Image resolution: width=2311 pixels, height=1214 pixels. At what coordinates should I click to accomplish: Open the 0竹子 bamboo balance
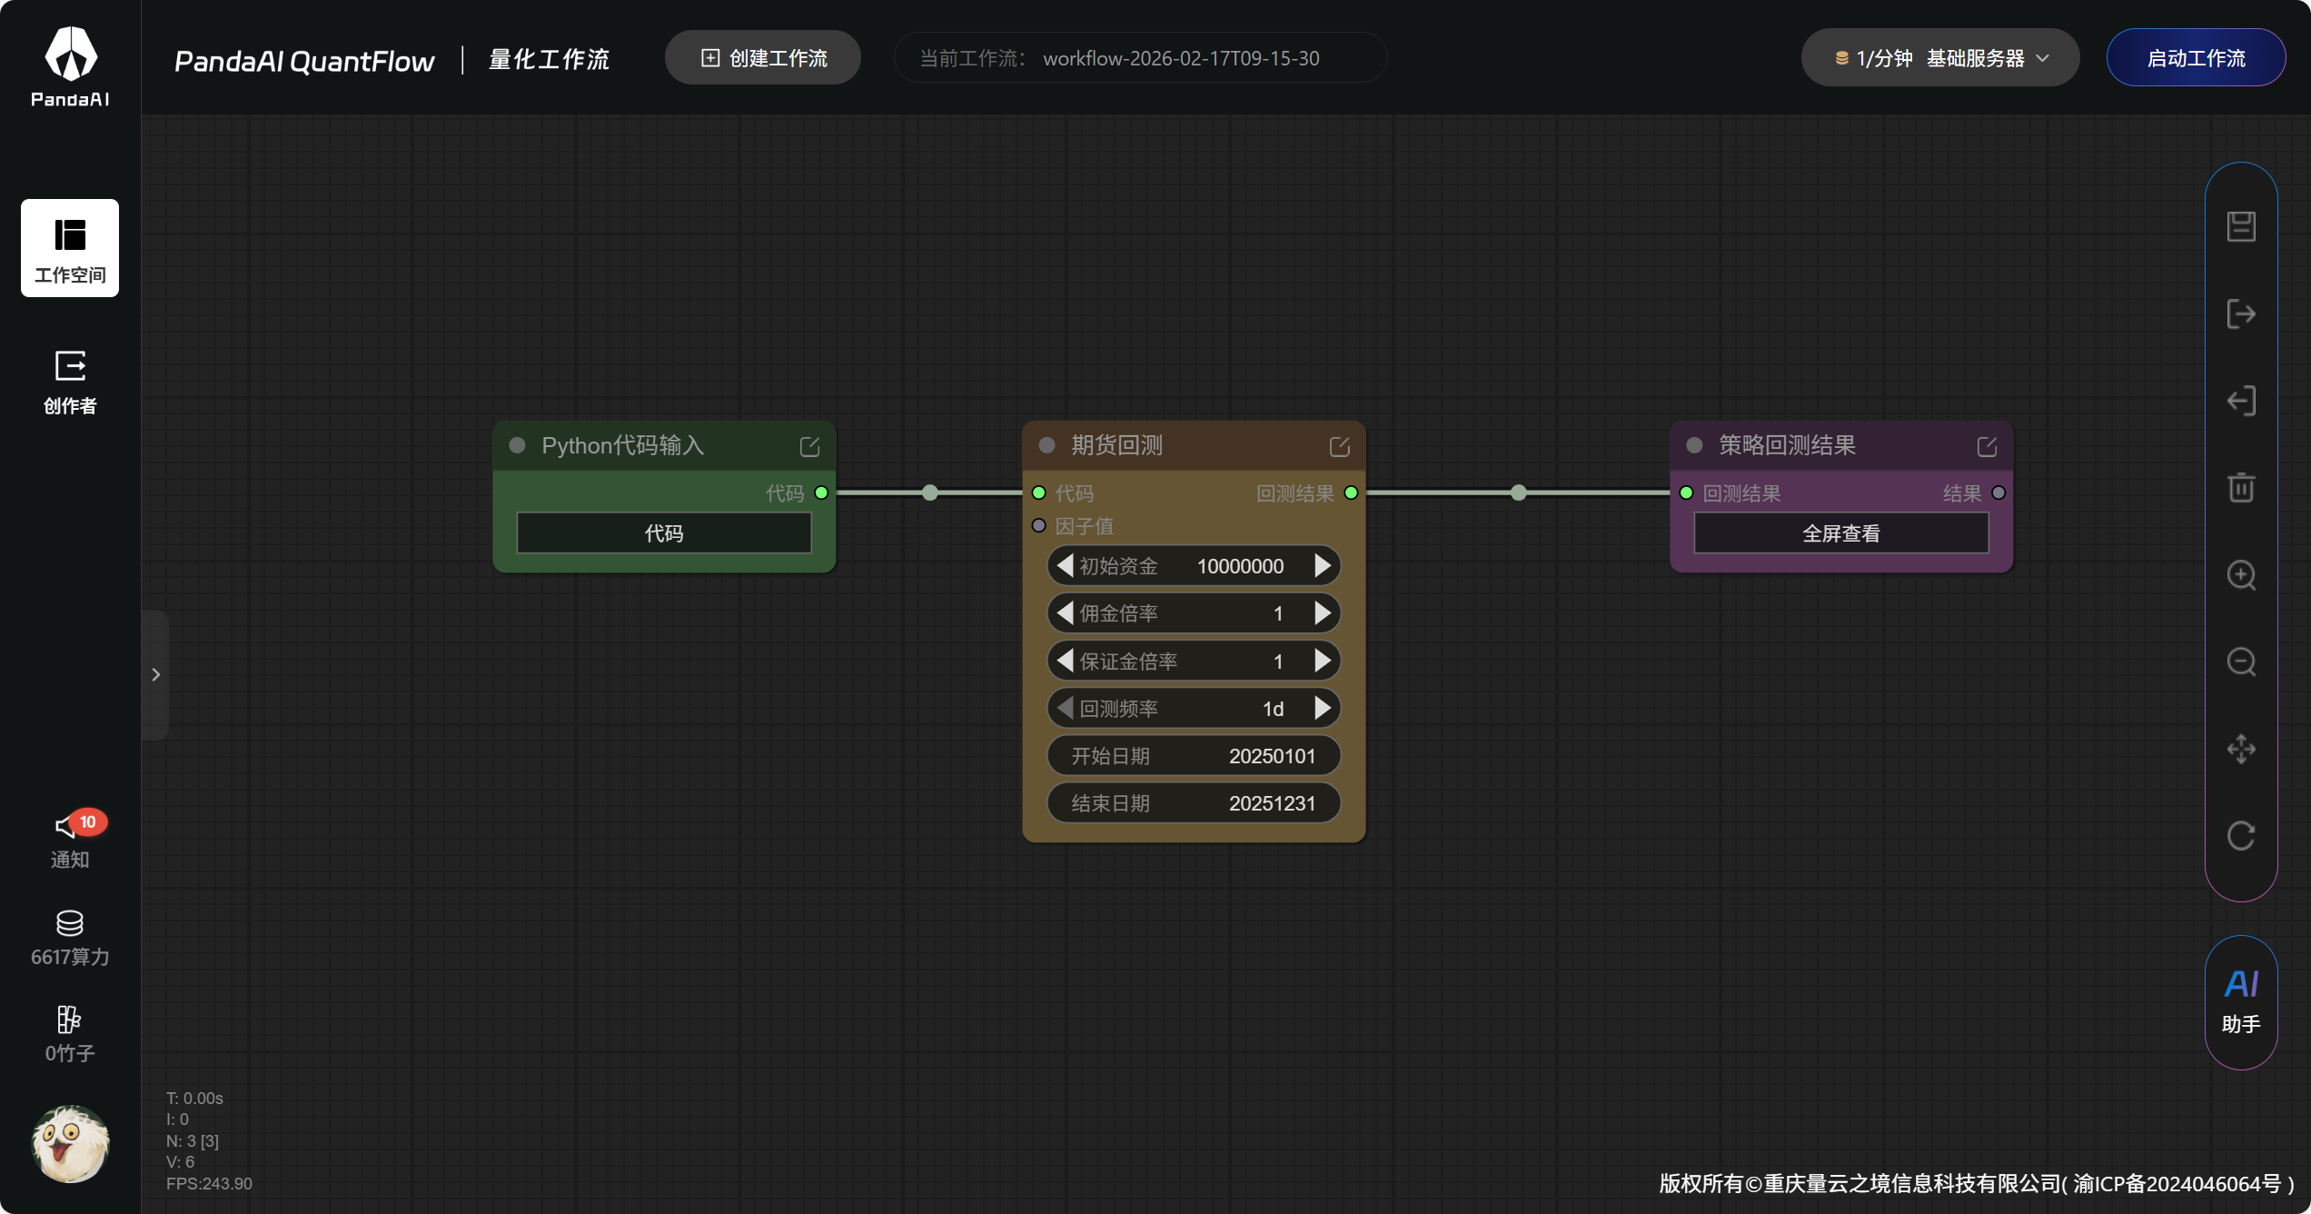[x=70, y=1035]
